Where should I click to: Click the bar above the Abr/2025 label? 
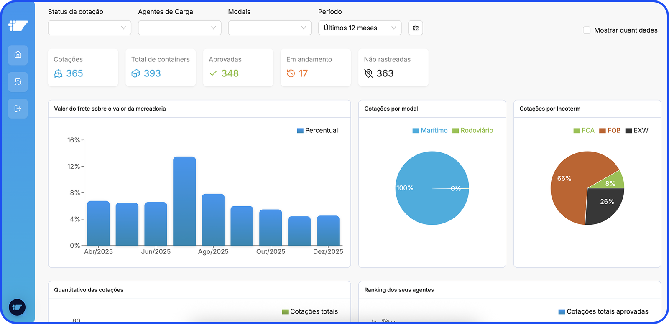pyautogui.click(x=98, y=223)
